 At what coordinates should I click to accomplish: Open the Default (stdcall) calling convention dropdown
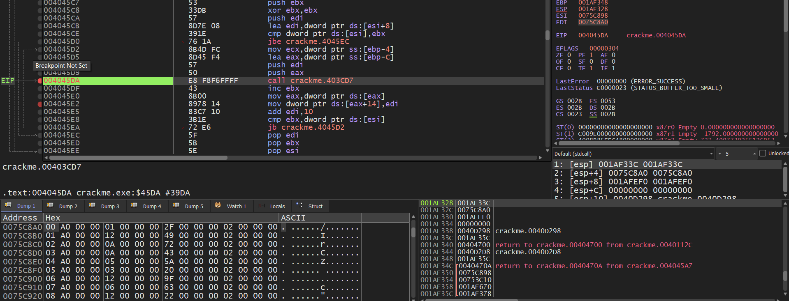click(634, 154)
